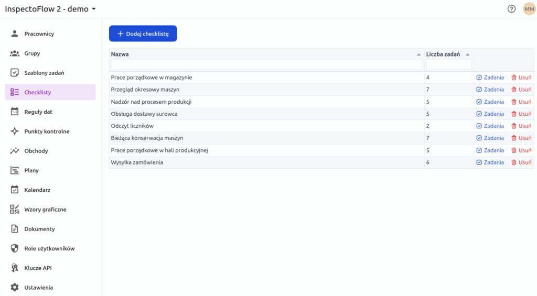Open Zadania for Bieżąca konserwacja maszyn

pos(490,138)
